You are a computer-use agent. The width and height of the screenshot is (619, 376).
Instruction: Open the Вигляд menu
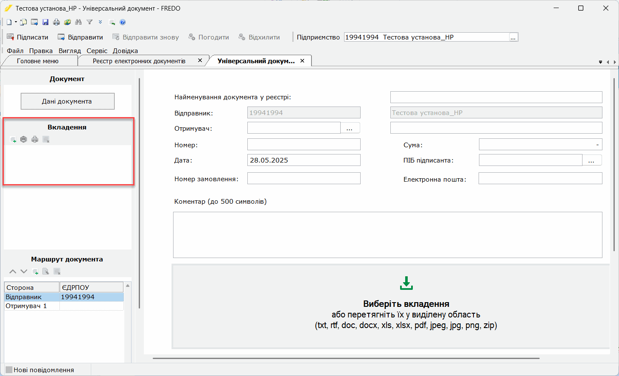click(x=70, y=51)
